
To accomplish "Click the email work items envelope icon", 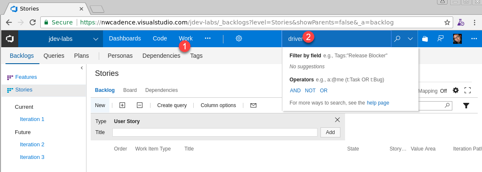I will coord(254,105).
